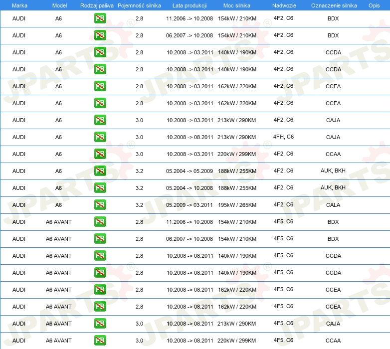This screenshot has width=390, height=349.
Task: Click the Lata produkcji column header
Action: tap(190, 5)
